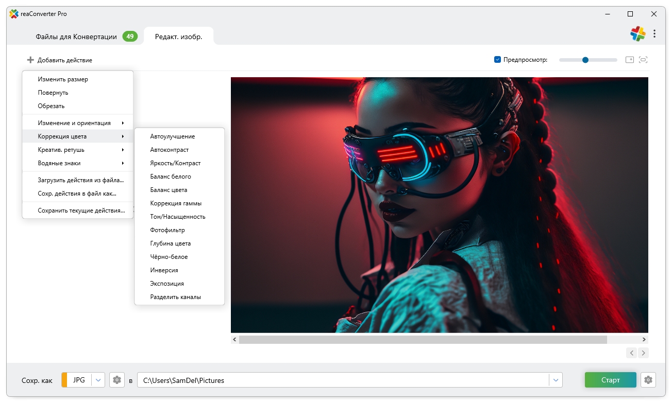Click the plus icon beside Добавить действие
The image size is (672, 403).
click(x=30, y=60)
